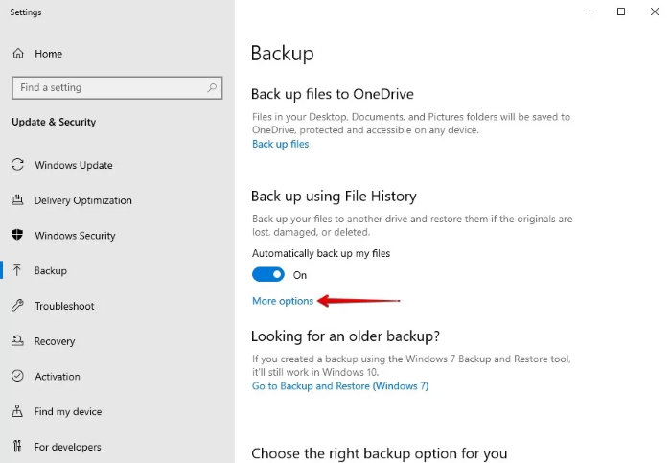Click the Home house icon
Screen dimensions: 671x463
18,54
